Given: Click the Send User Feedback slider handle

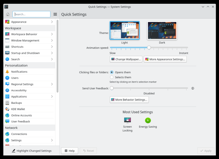Looking at the screenshot, I should click(x=112, y=88).
